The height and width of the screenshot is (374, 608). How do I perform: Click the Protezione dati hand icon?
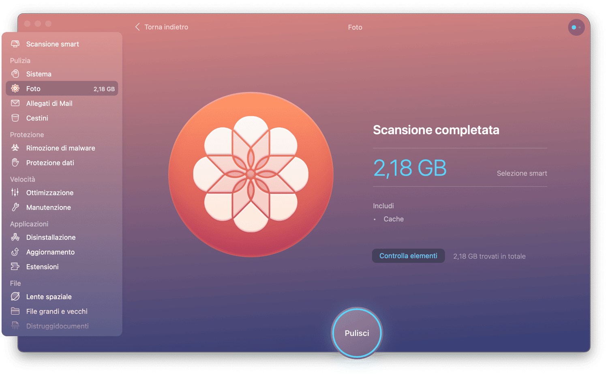[x=15, y=163]
